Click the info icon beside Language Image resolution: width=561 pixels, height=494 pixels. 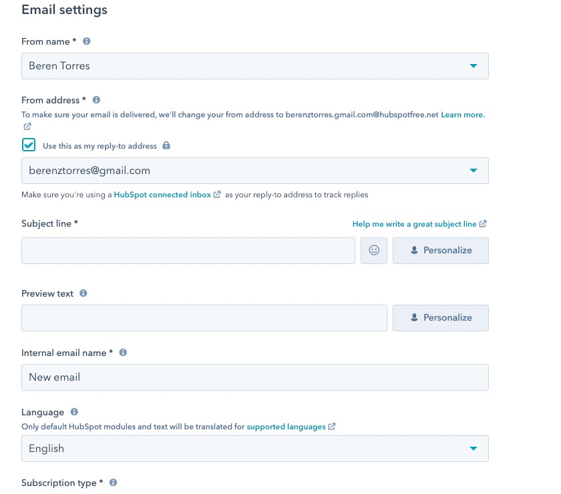[74, 412]
